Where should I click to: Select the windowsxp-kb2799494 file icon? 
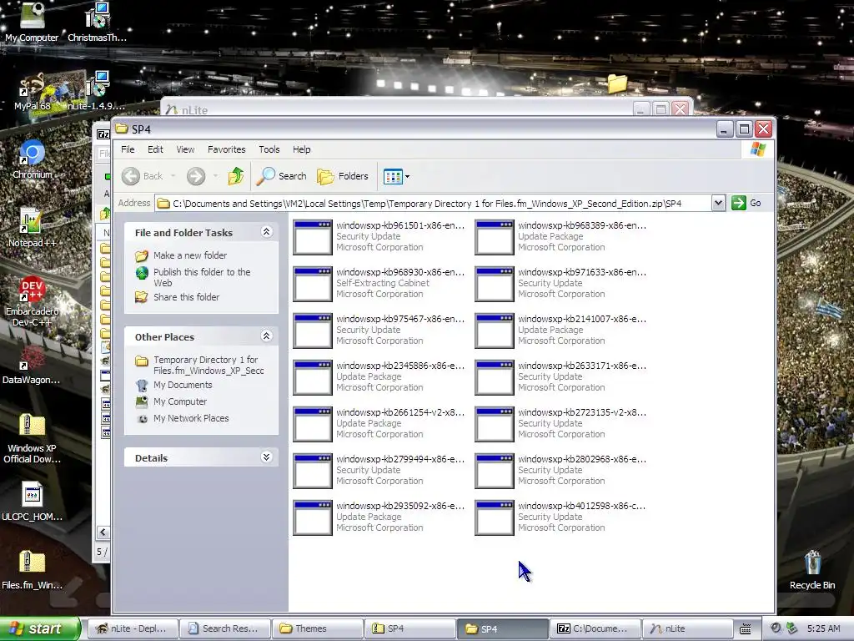(x=313, y=472)
